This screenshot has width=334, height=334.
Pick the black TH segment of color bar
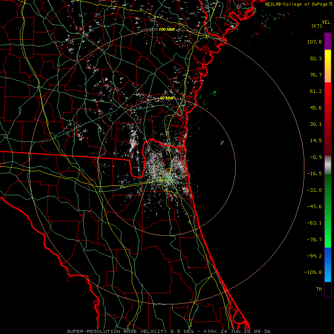click(328, 289)
